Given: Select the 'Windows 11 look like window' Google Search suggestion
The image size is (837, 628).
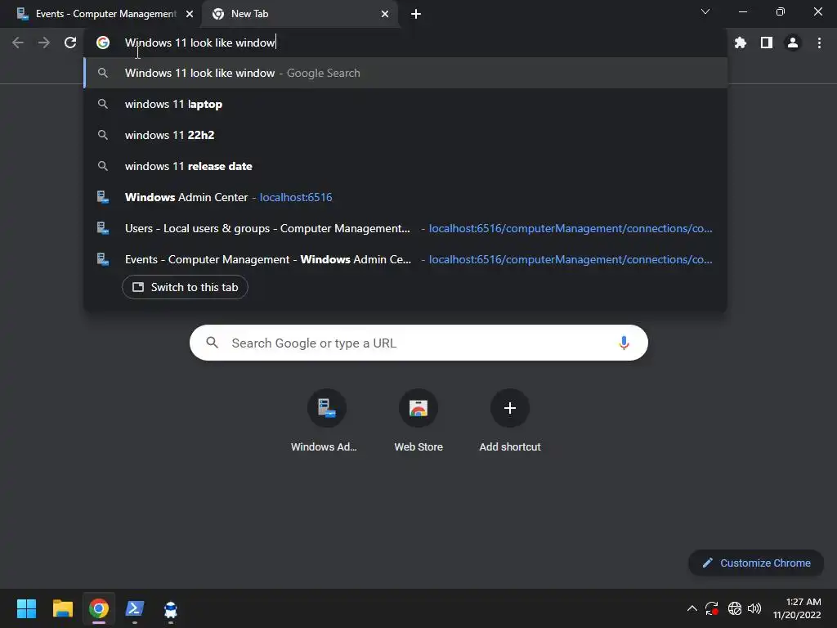Looking at the screenshot, I should coord(405,73).
